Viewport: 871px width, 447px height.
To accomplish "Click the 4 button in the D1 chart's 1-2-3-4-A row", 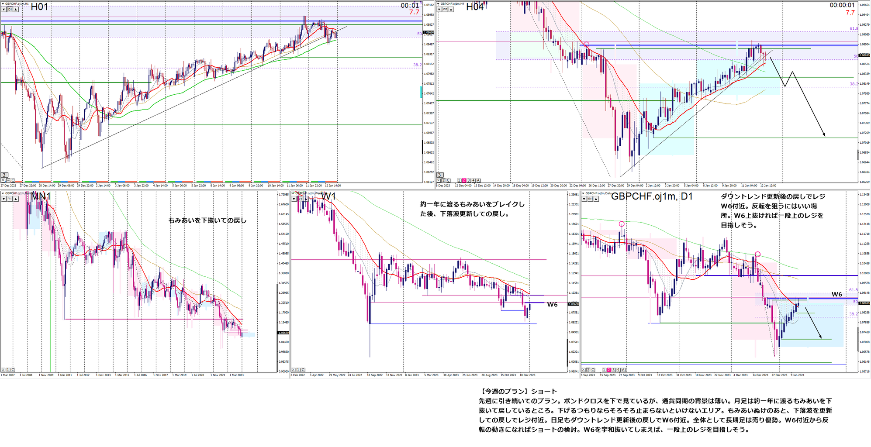I will click(619, 370).
